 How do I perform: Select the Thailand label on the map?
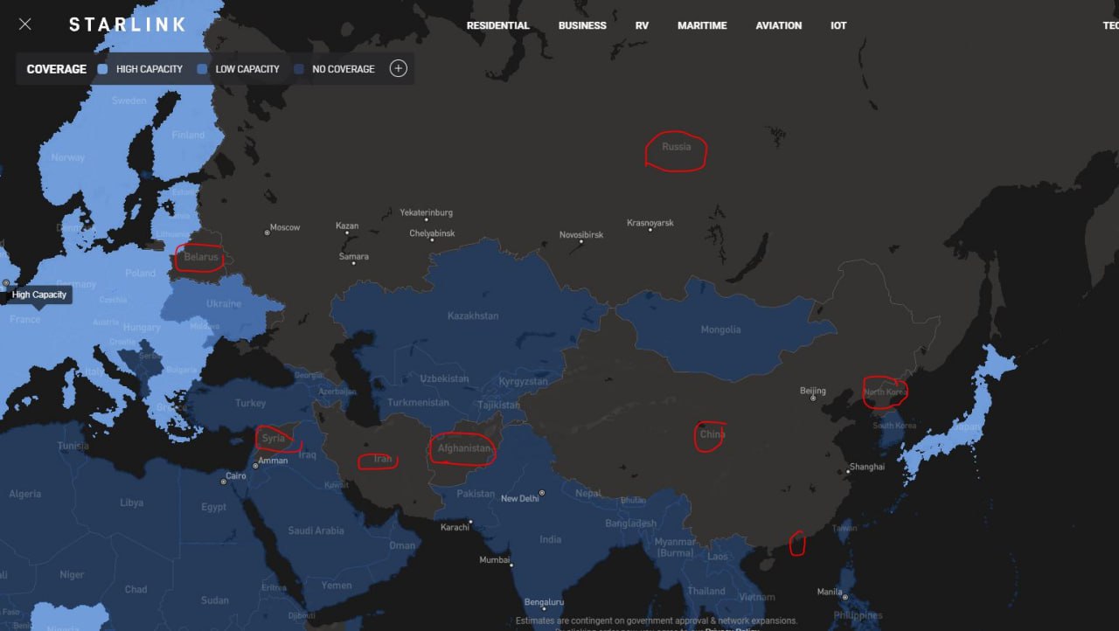705,591
